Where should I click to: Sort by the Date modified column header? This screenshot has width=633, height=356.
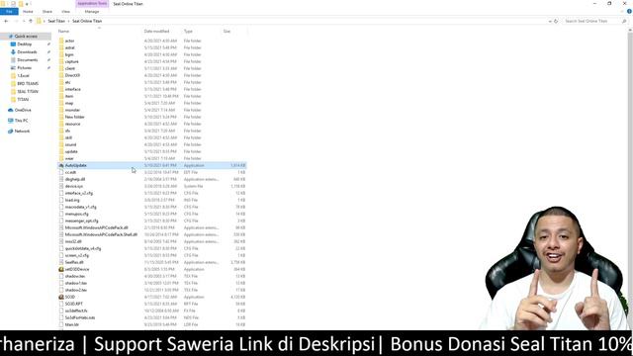click(156, 31)
